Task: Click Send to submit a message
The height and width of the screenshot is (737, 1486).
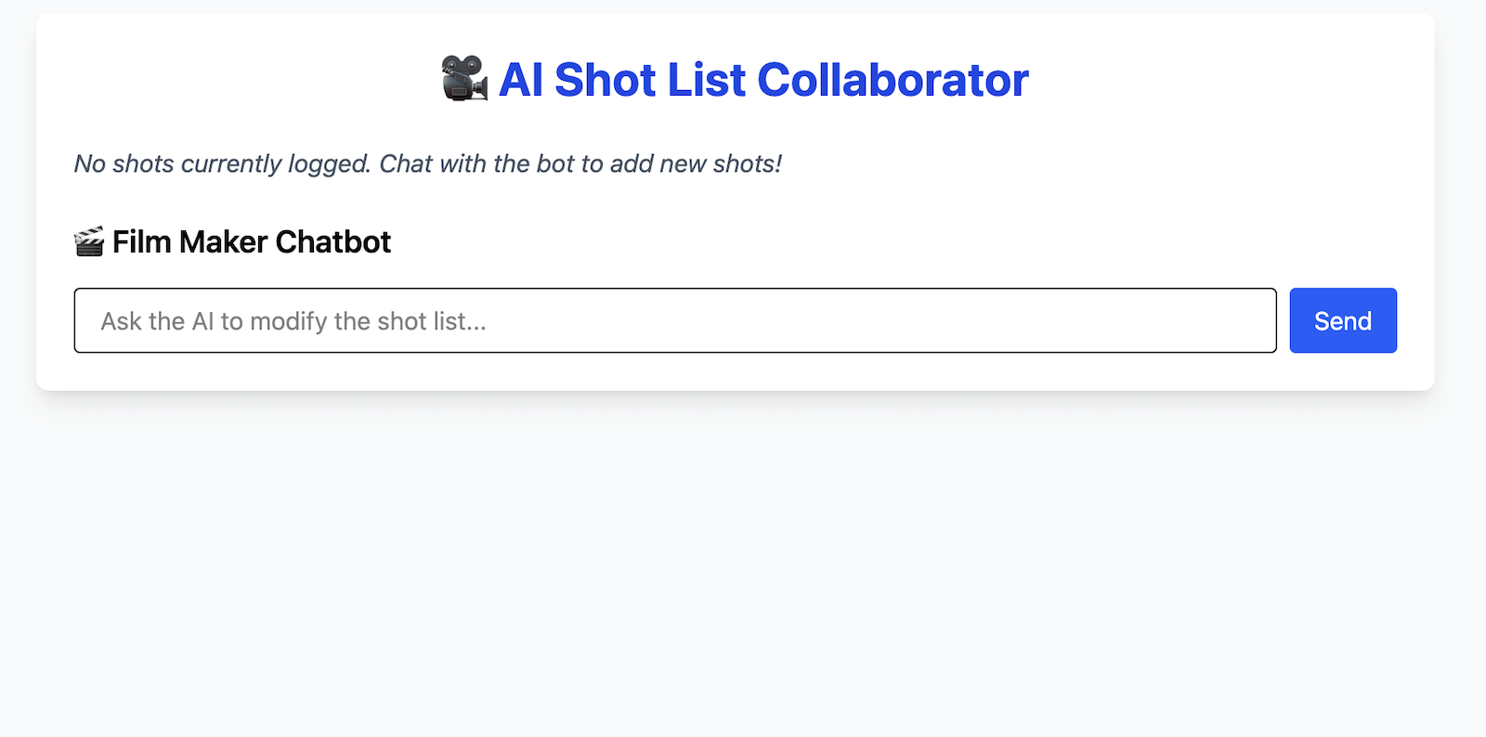Action: (x=1342, y=320)
